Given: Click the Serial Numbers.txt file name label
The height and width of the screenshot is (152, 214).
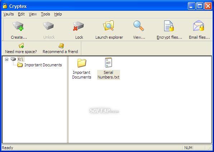Looking at the screenshot, I should [x=109, y=75].
